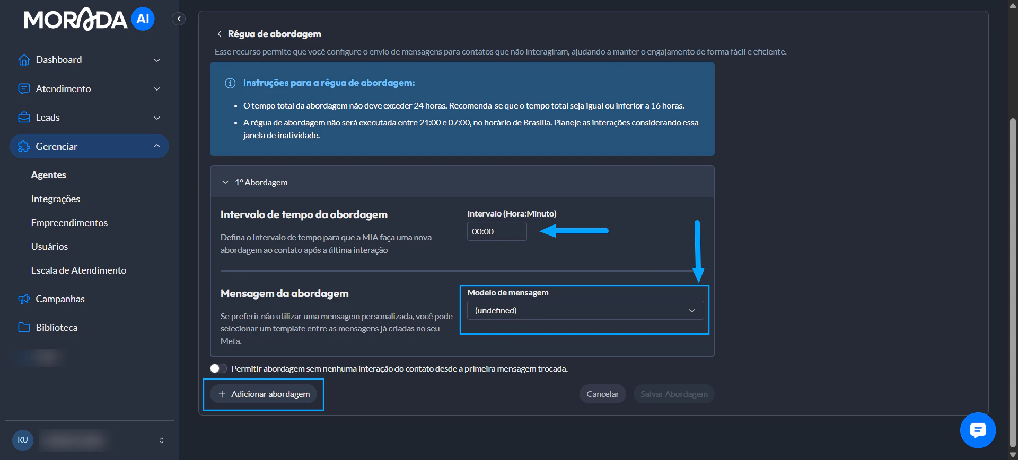The width and height of the screenshot is (1018, 460).
Task: Click the KU user avatar
Action: 23,440
